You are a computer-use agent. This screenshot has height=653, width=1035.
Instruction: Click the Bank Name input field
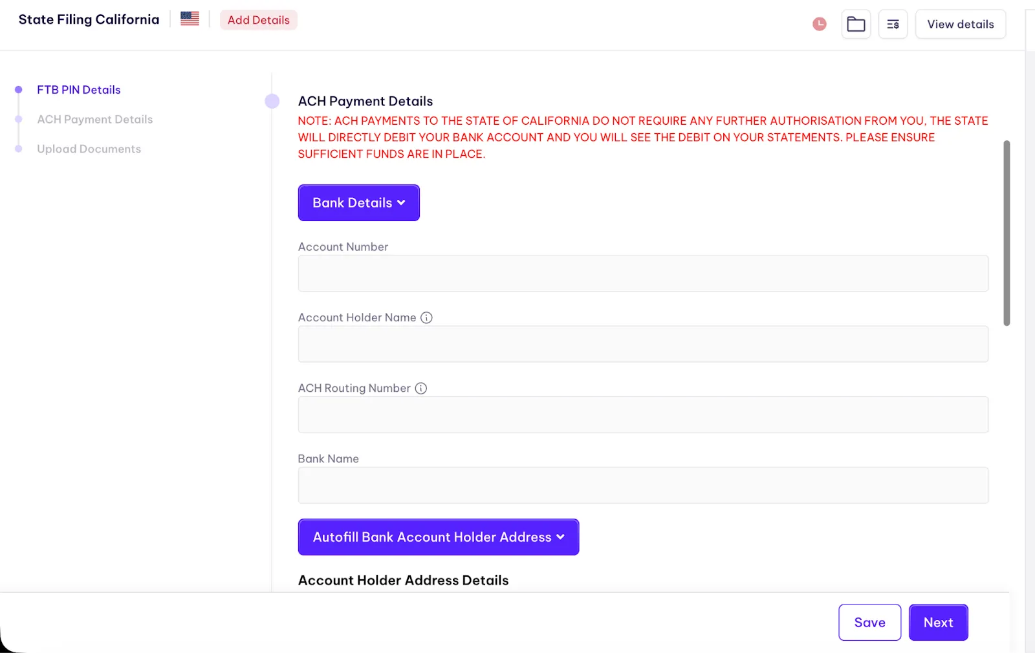[x=643, y=485]
